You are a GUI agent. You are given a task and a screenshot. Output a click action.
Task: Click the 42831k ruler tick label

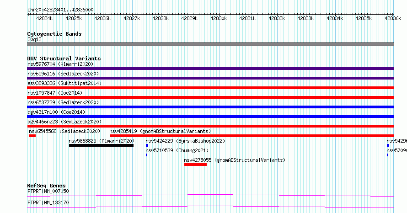(247, 18)
